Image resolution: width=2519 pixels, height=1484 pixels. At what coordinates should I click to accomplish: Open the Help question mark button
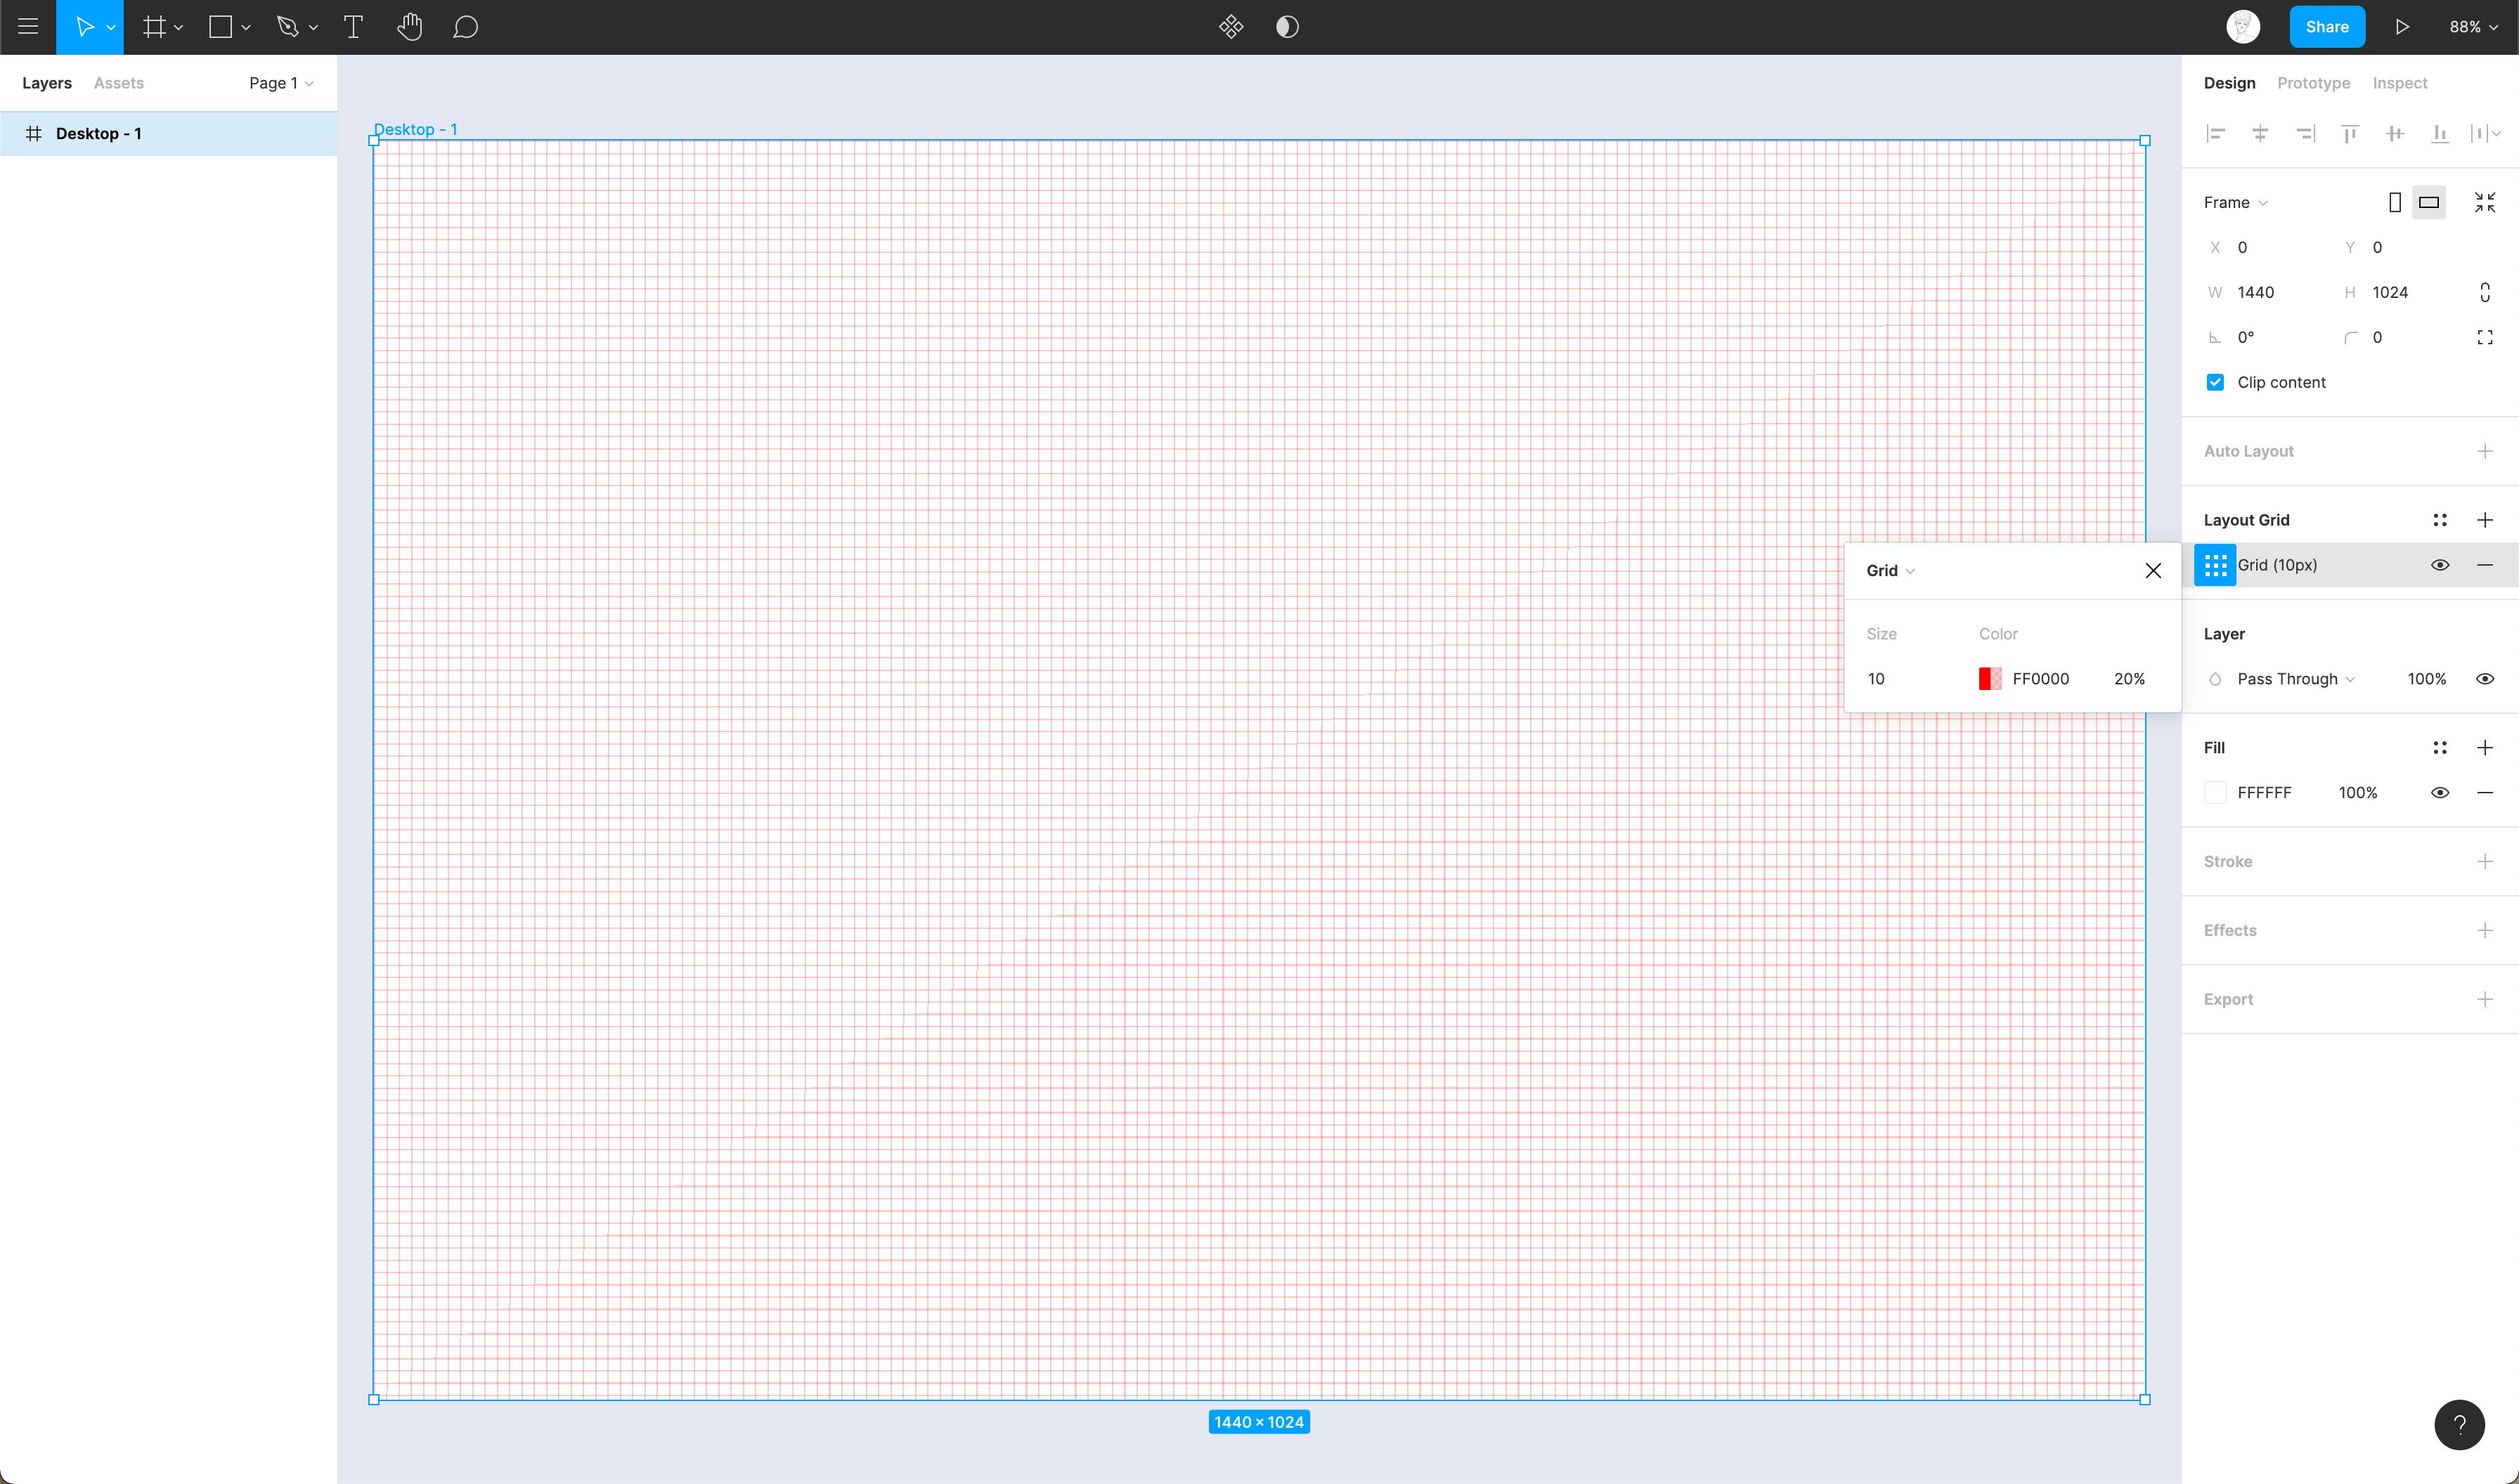point(2459,1424)
